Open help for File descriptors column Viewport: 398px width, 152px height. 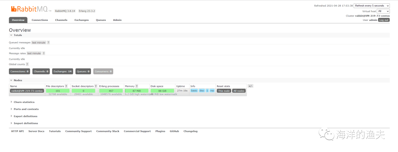tap(66, 86)
